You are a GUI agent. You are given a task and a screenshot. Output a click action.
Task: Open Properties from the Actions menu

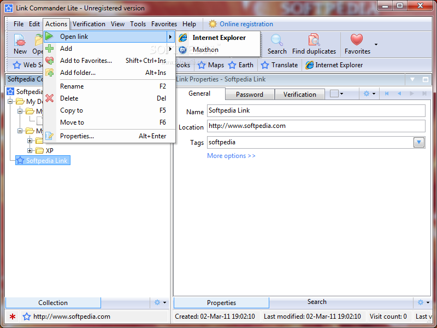(109, 136)
